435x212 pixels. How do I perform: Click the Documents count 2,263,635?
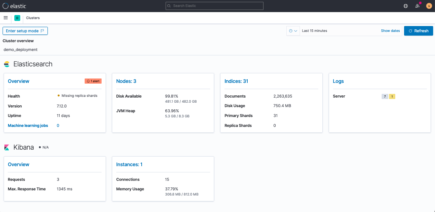tap(283, 96)
